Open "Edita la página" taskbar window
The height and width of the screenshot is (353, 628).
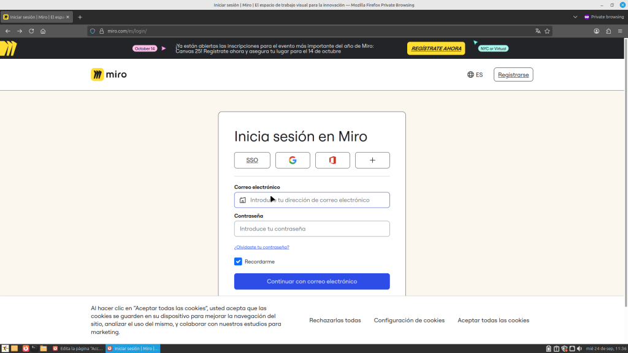pyautogui.click(x=78, y=348)
